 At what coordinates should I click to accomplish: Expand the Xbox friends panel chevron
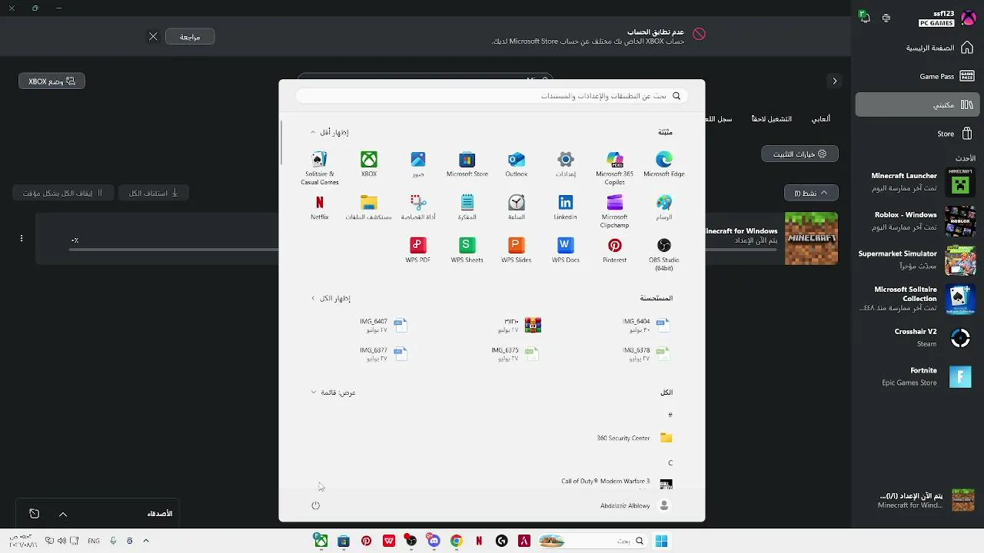tap(63, 514)
